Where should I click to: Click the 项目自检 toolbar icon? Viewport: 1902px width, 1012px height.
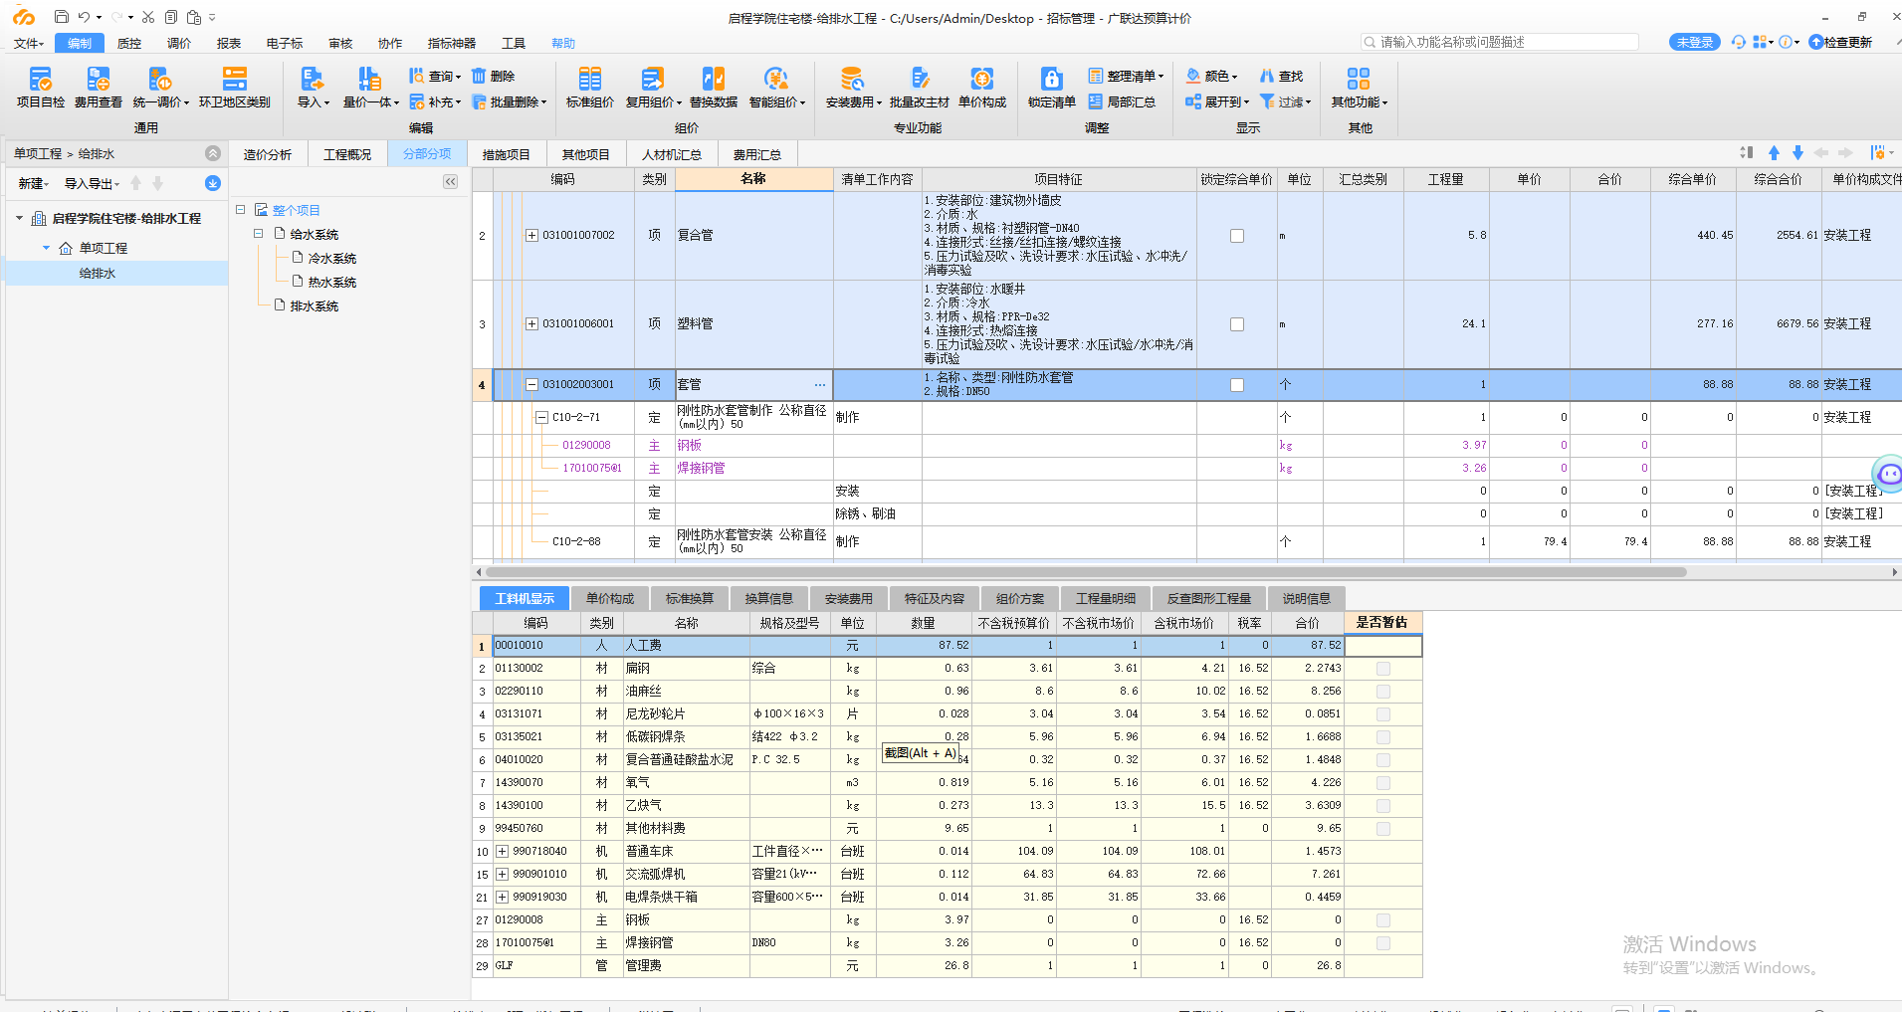pos(40,88)
